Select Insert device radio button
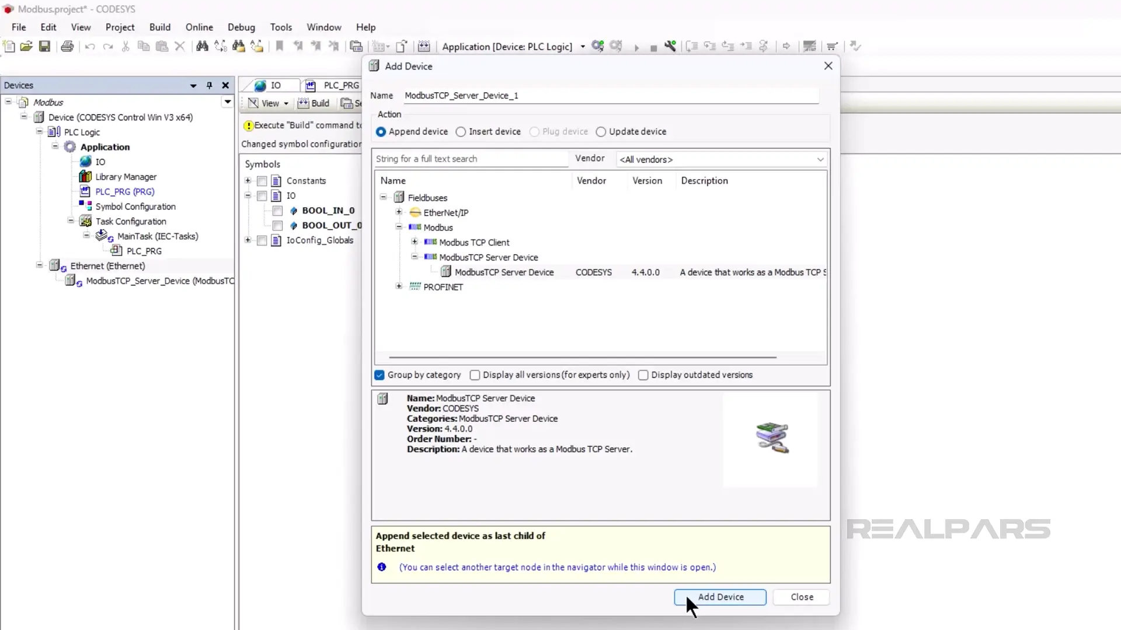The width and height of the screenshot is (1121, 630). click(x=461, y=132)
